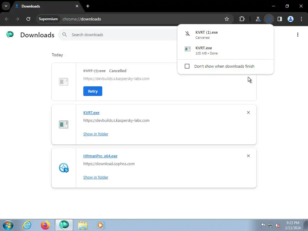
Task: Bookmark this page with the star icon
Action: [227, 19]
